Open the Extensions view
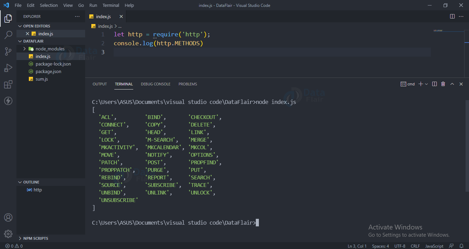This screenshot has width=469, height=249. [x=8, y=84]
